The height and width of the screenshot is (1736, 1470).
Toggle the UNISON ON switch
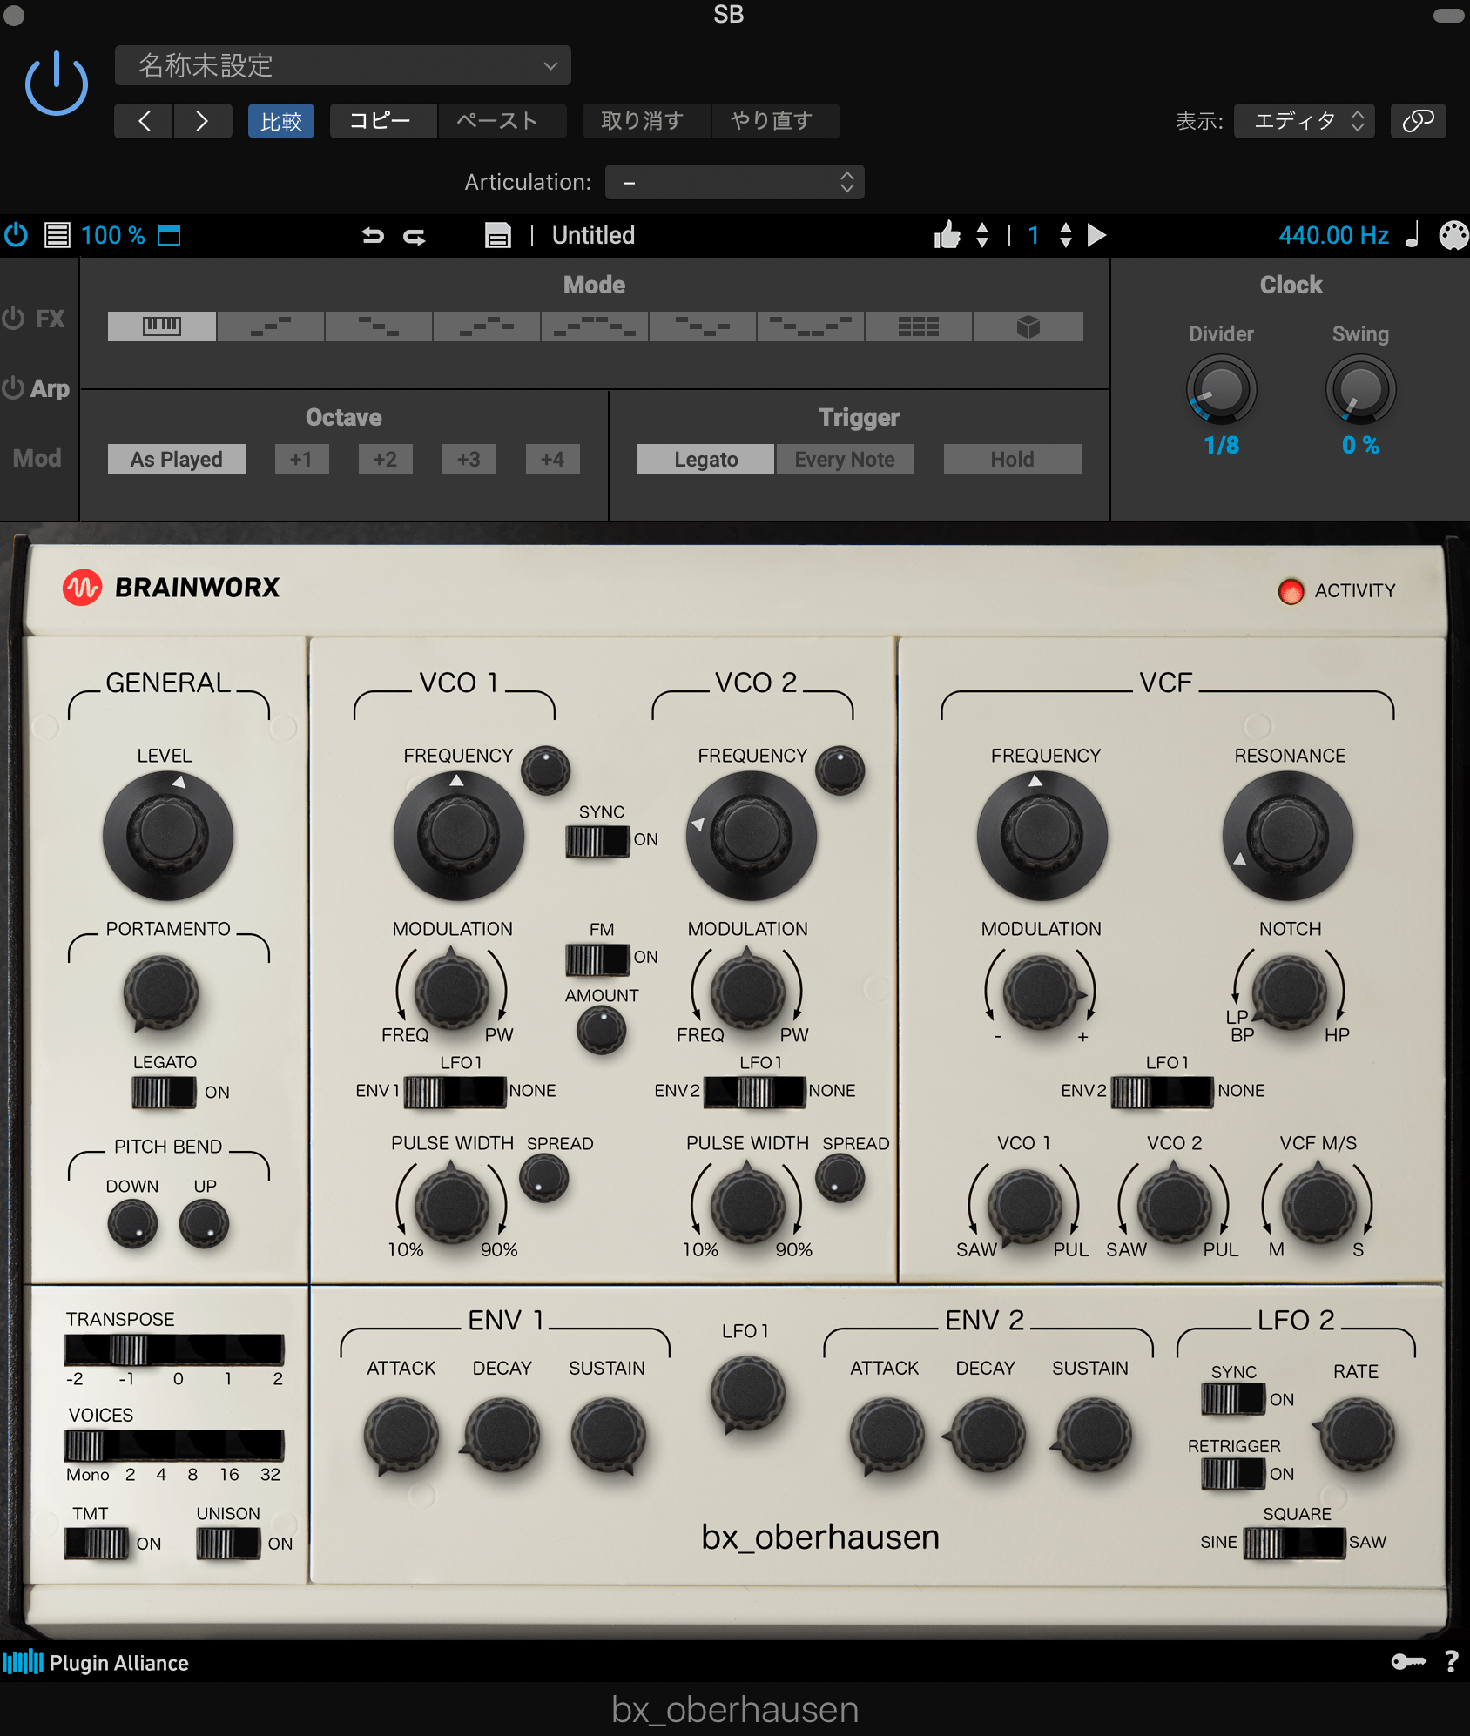pos(228,1544)
